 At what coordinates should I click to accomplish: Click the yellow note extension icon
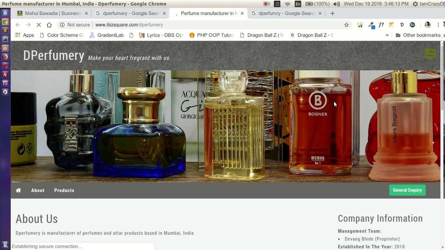click(x=391, y=25)
